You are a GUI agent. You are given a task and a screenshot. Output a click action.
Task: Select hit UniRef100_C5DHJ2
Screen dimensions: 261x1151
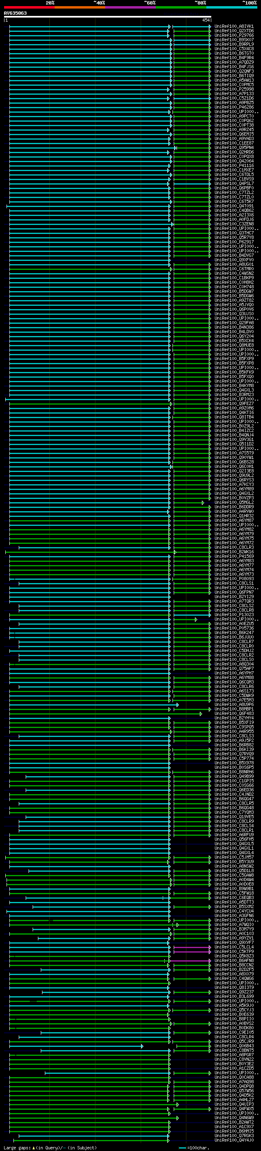coord(234,650)
